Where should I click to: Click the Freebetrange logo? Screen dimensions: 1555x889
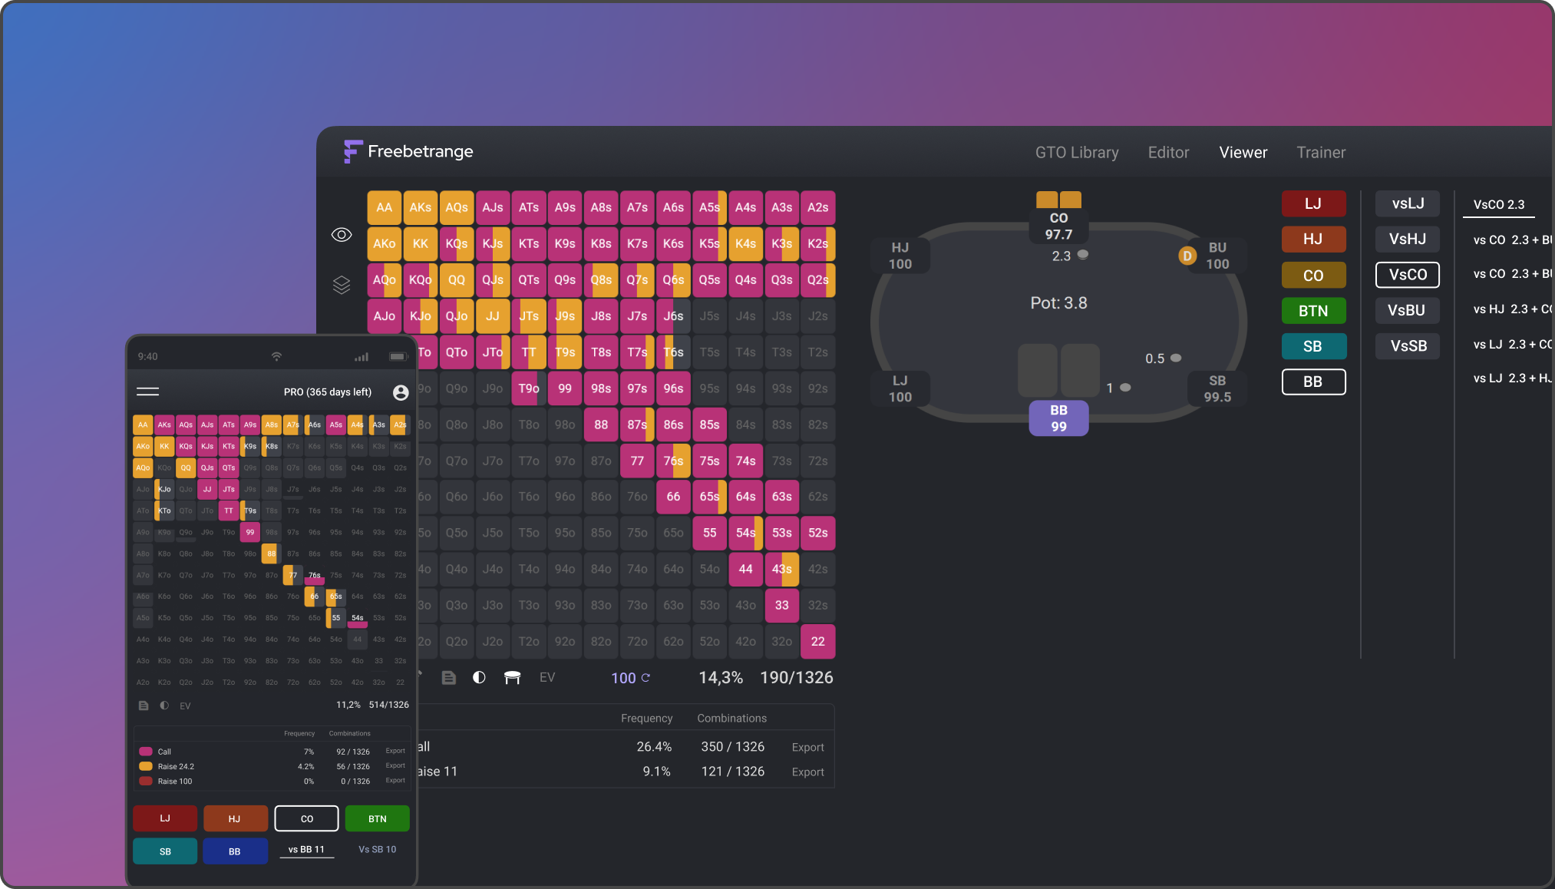tap(408, 151)
